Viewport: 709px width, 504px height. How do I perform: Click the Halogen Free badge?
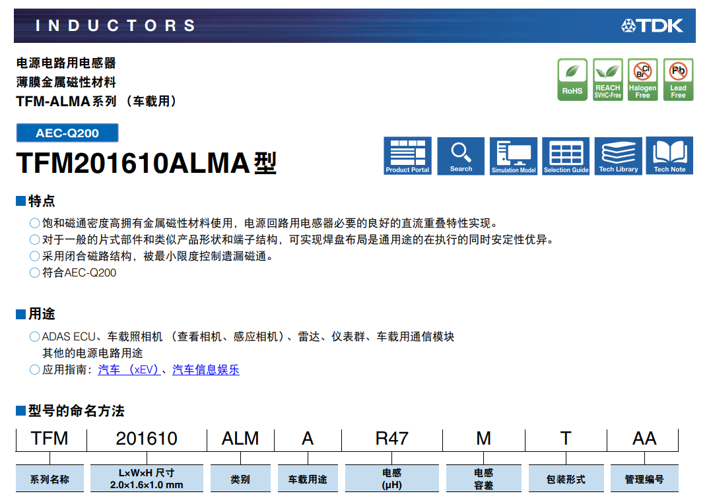(x=642, y=80)
